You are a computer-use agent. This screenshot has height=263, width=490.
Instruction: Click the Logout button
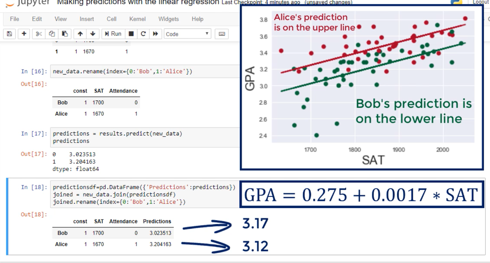480,2
